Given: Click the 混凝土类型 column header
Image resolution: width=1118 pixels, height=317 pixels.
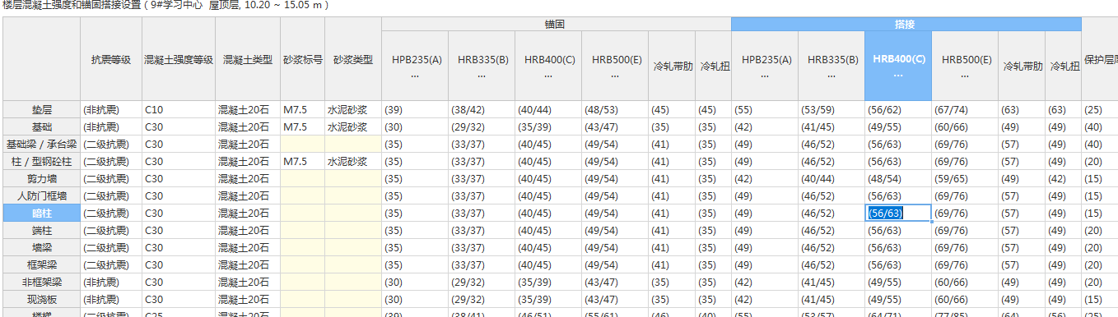Looking at the screenshot, I should tap(248, 59).
